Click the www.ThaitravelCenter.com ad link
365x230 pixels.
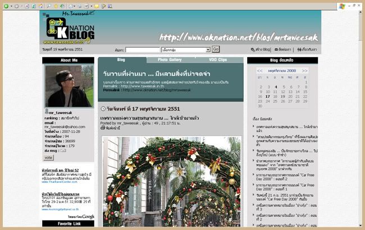(x=60, y=182)
